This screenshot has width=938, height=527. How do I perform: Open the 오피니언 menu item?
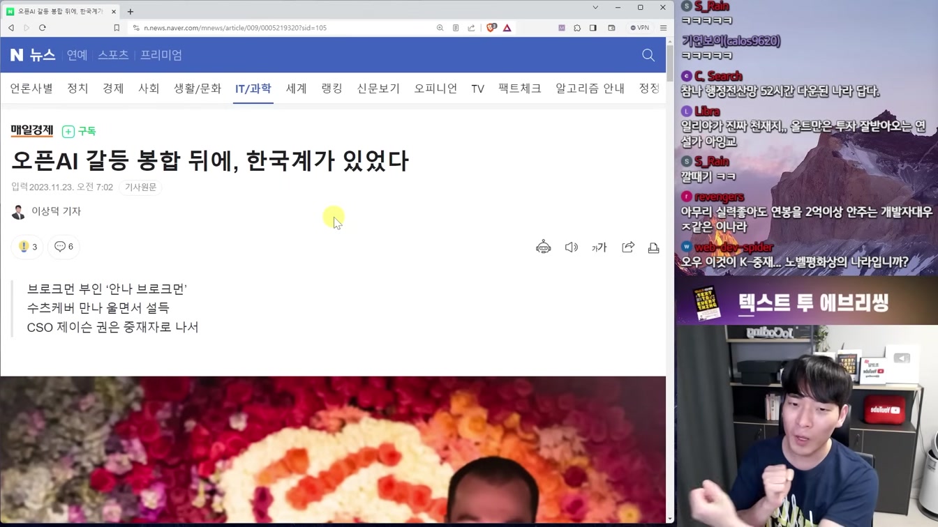[x=435, y=89]
